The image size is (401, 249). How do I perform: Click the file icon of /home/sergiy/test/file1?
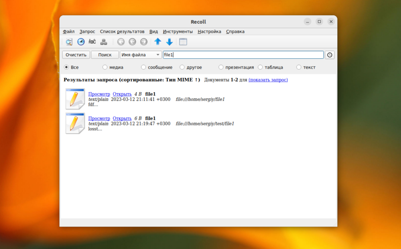pyautogui.click(x=75, y=123)
